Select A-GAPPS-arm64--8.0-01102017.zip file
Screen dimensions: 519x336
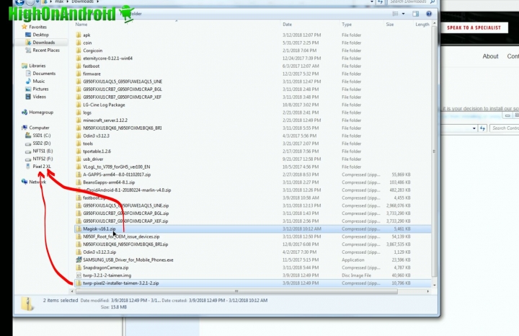coord(117,174)
